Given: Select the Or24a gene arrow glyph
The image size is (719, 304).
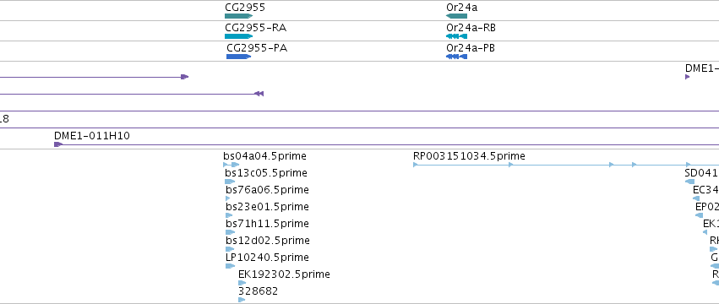Looking at the screenshot, I should click(x=456, y=16).
